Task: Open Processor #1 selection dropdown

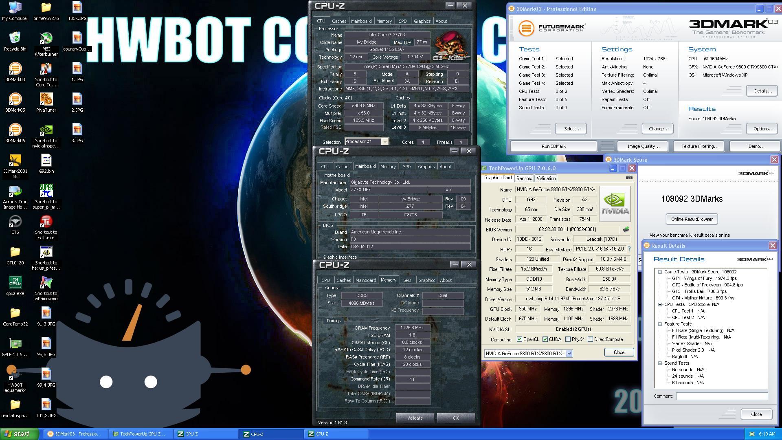Action: (384, 142)
